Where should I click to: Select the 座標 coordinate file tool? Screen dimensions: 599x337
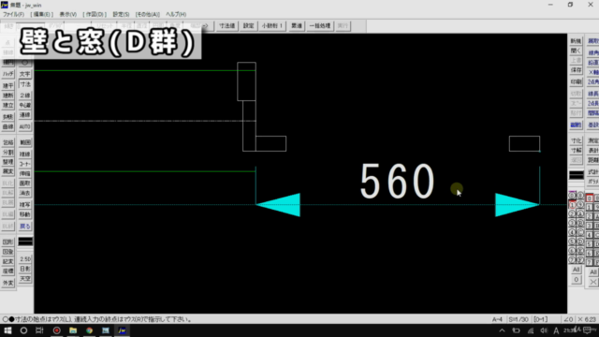[8, 271]
